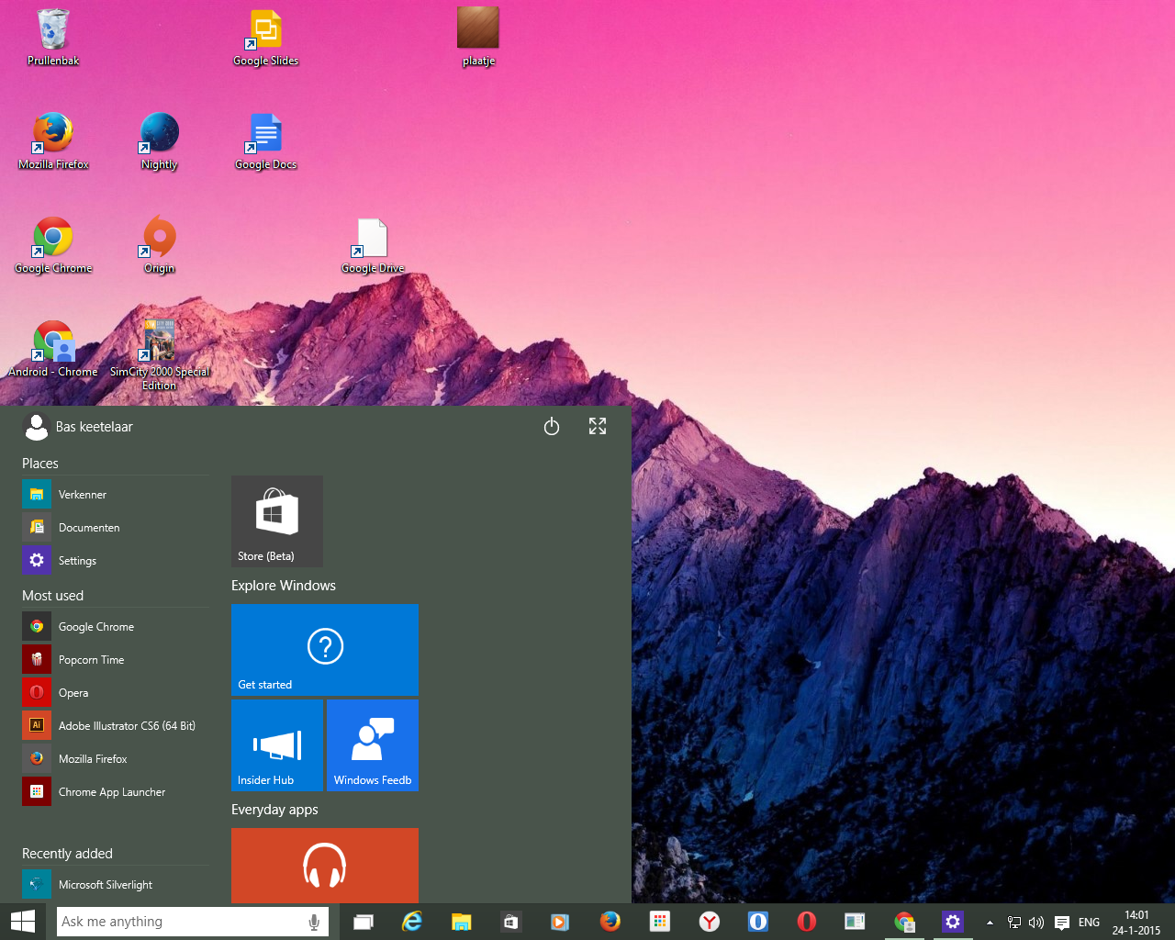Click the microphone icon in search box

pyautogui.click(x=314, y=922)
